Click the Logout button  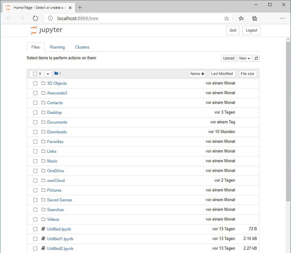(x=251, y=30)
